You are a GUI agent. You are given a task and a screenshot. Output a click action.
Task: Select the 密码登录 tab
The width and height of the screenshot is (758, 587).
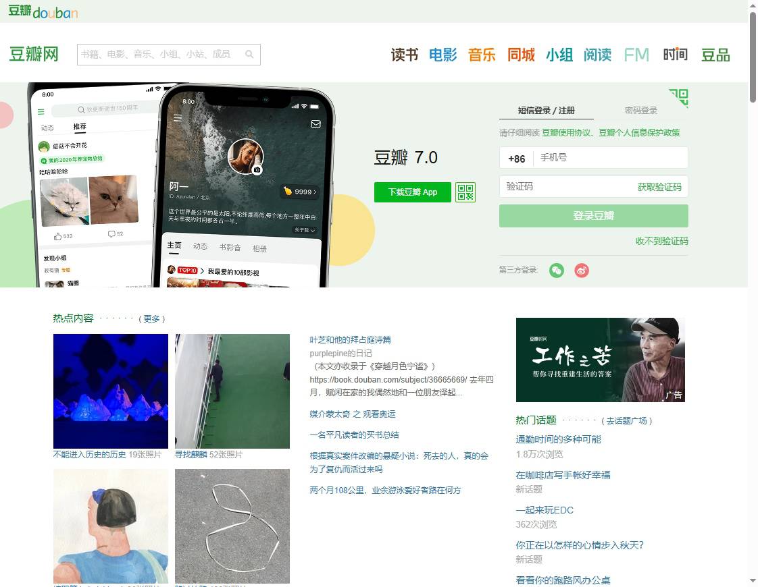point(641,111)
